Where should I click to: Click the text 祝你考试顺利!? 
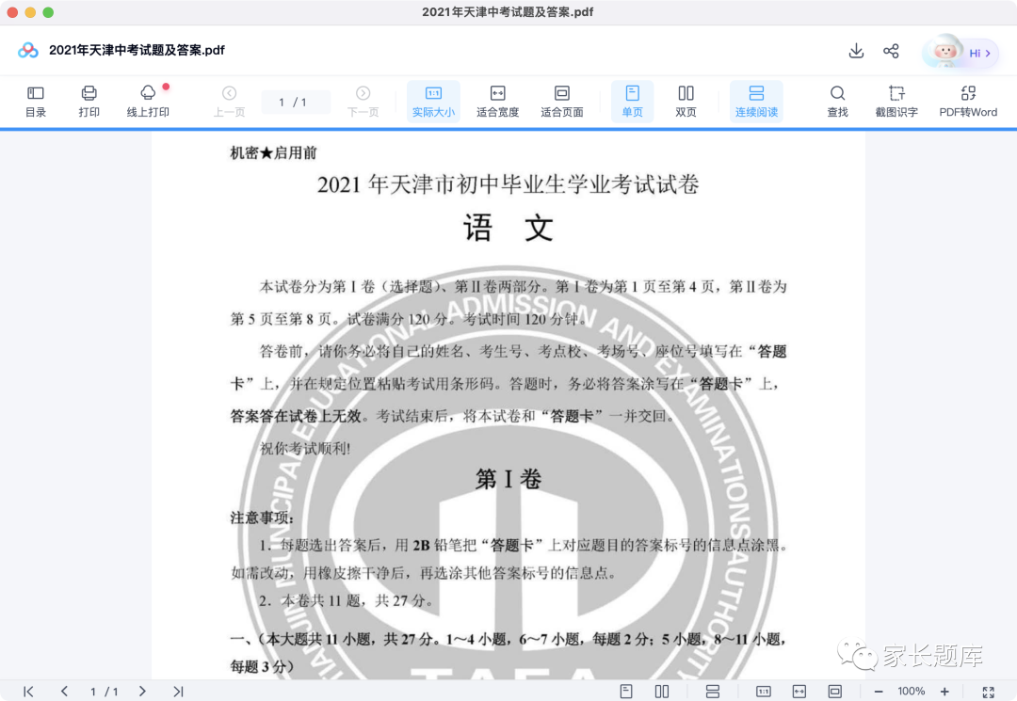[x=305, y=448]
